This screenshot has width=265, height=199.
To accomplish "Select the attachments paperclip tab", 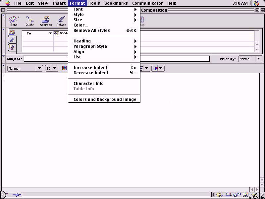I will coord(12,40).
